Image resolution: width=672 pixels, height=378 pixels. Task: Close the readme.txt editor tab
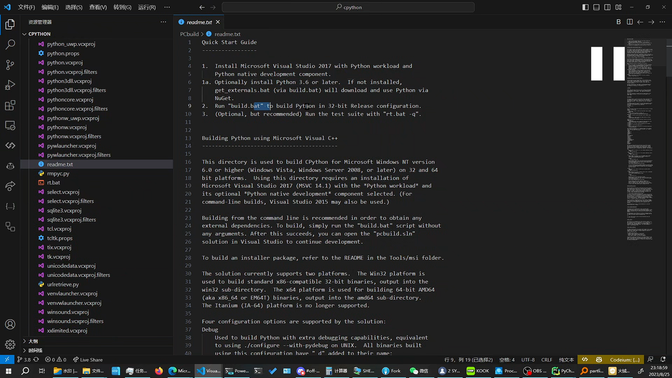coord(217,22)
